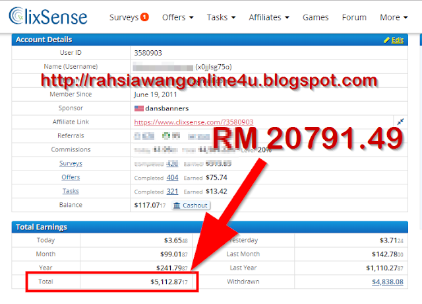Click the pencil edit icon
This screenshot has height=304, width=422.
point(386,40)
